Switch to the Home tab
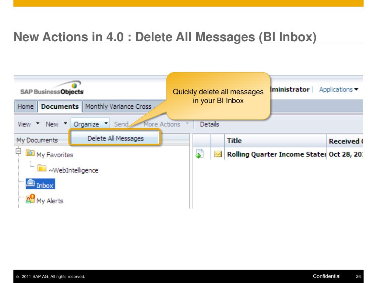The height and width of the screenshot is (283, 377). (26, 106)
